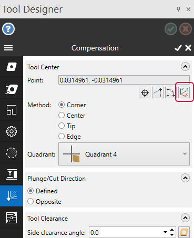Open the holder sidebar tab icon

pos(12,89)
